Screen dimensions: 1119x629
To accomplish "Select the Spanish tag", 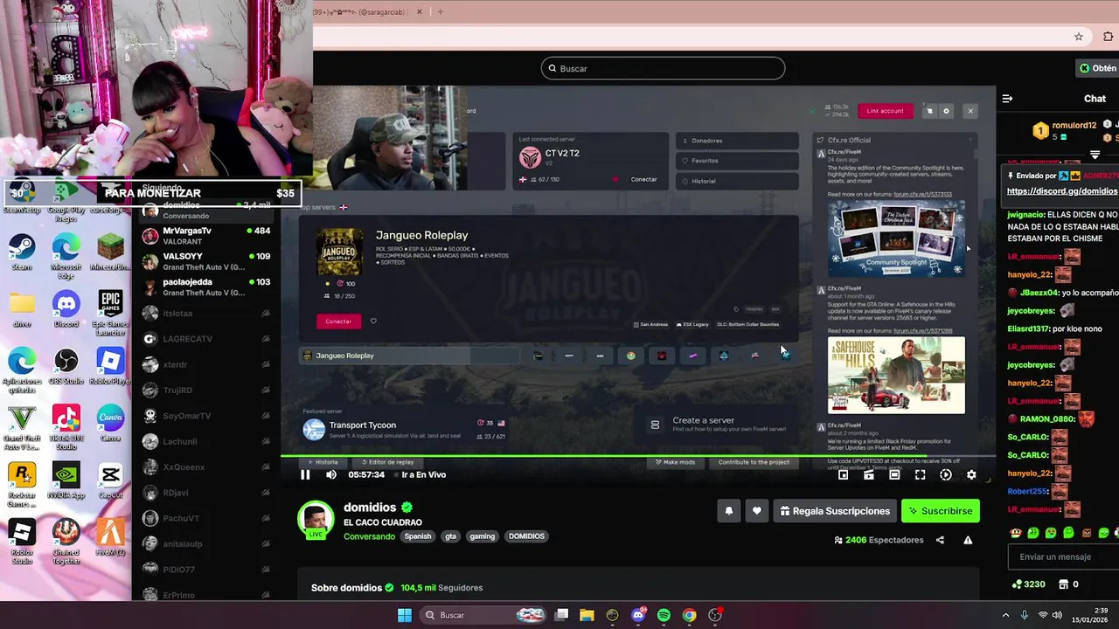I will [418, 536].
